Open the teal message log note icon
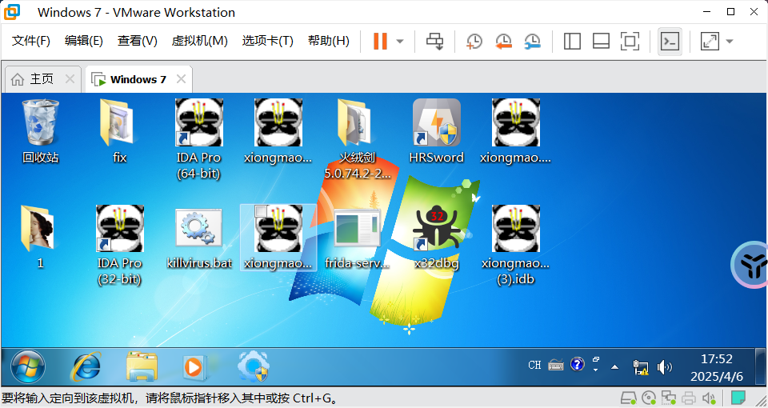768x408 pixels. 738,398
